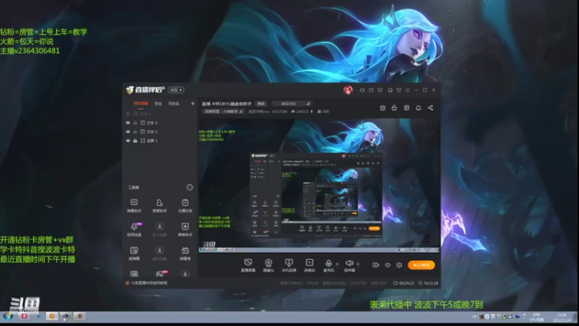Open settings gear next to stop button
This screenshot has height=326, width=579.
[x=400, y=265]
